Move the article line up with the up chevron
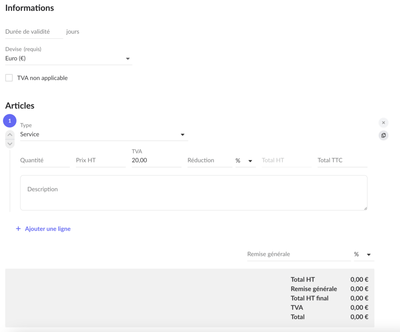This screenshot has height=332, width=400. [10, 134]
